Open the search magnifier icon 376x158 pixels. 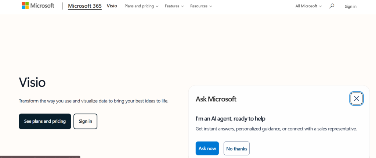click(332, 6)
